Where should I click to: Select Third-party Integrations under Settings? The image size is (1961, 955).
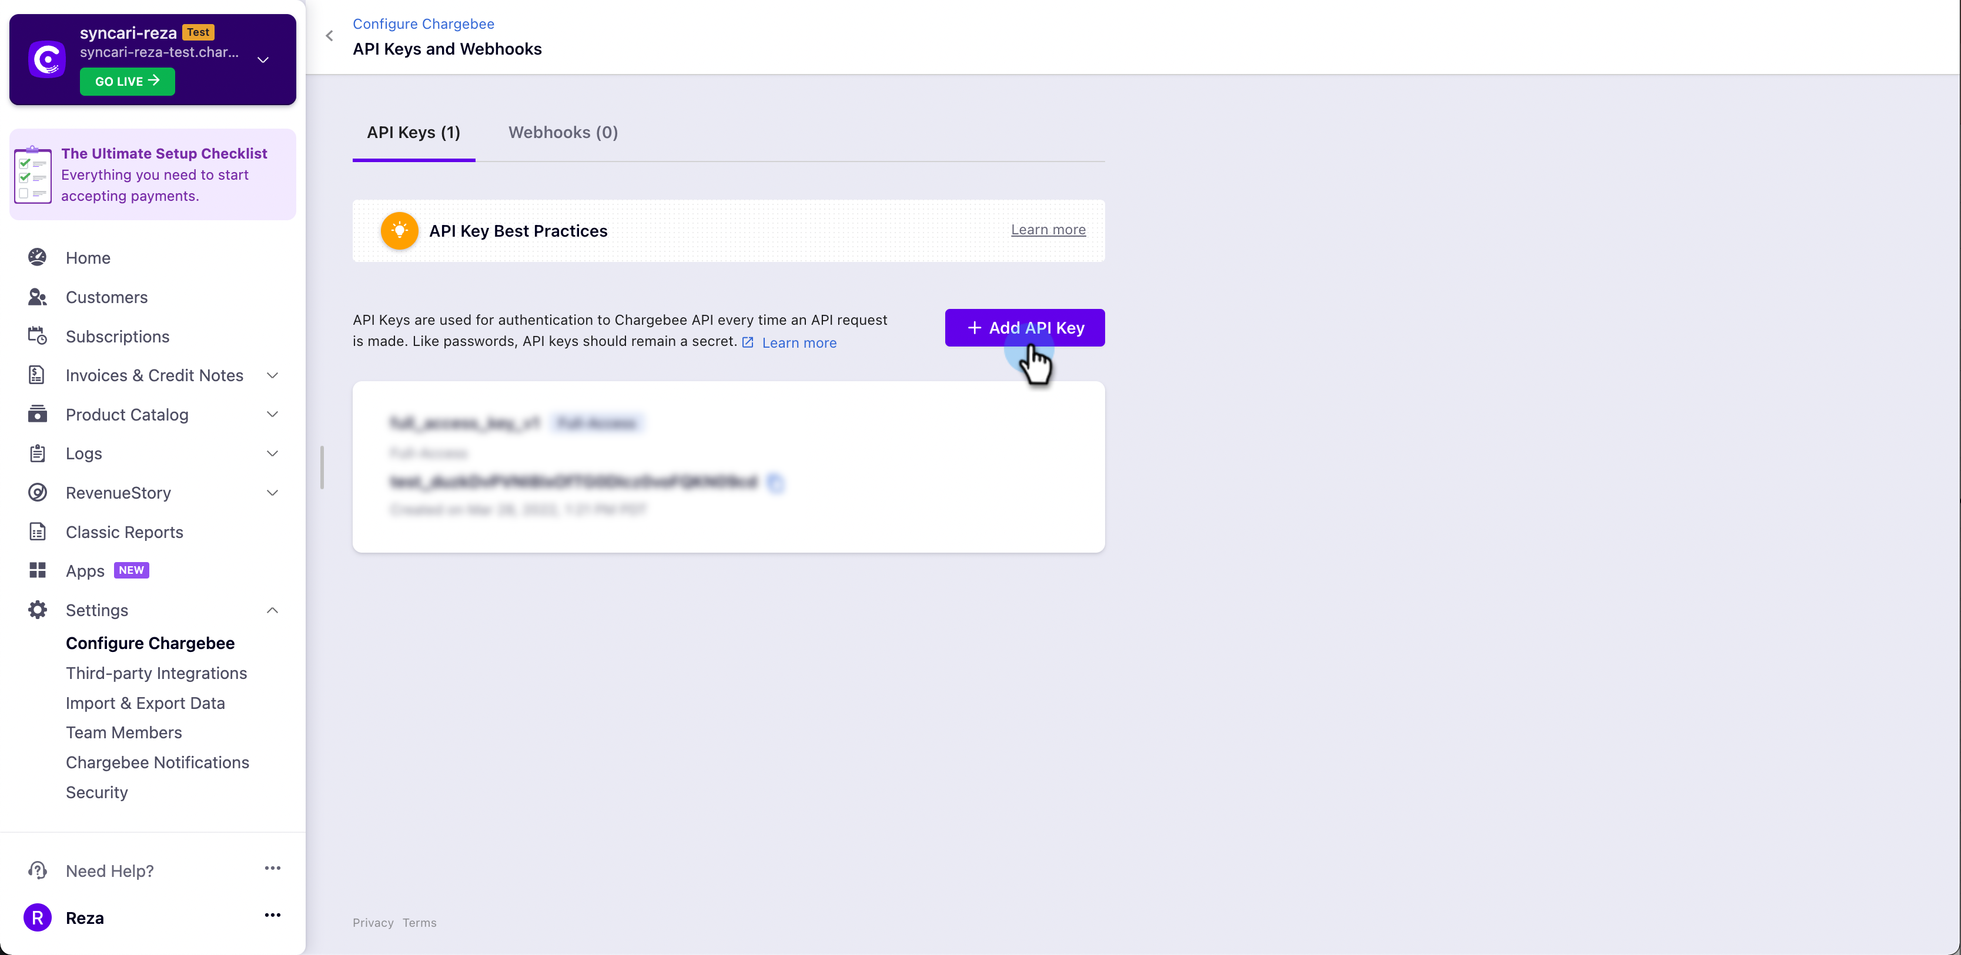tap(156, 673)
